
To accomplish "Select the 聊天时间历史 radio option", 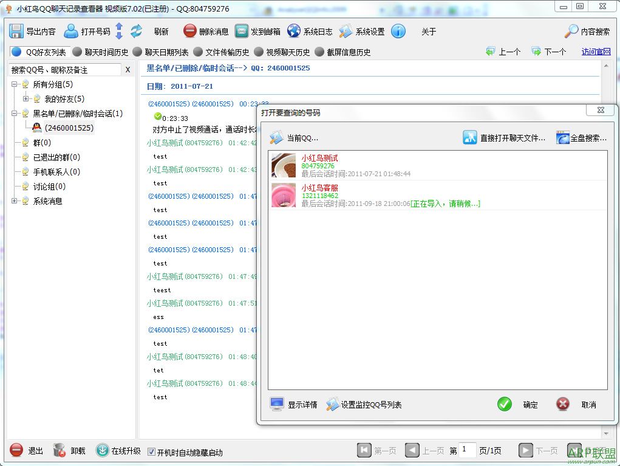I will (x=77, y=52).
